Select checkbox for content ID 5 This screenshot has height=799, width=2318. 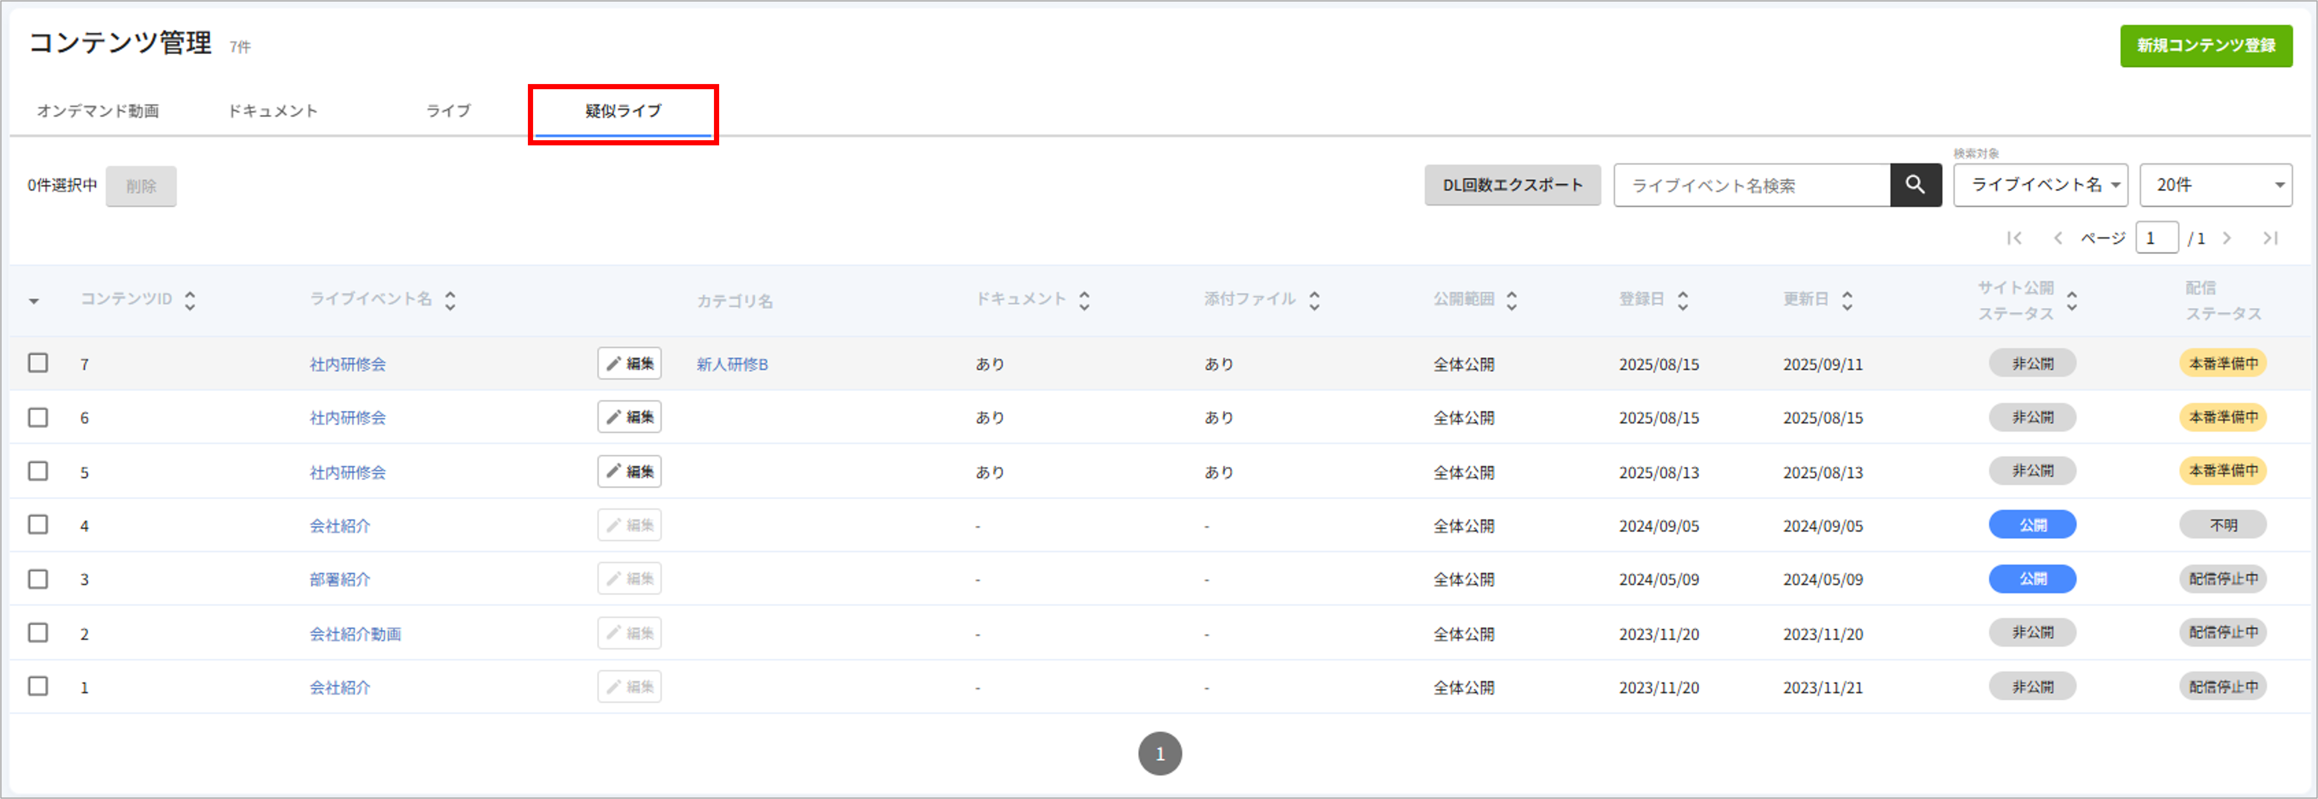click(x=38, y=470)
